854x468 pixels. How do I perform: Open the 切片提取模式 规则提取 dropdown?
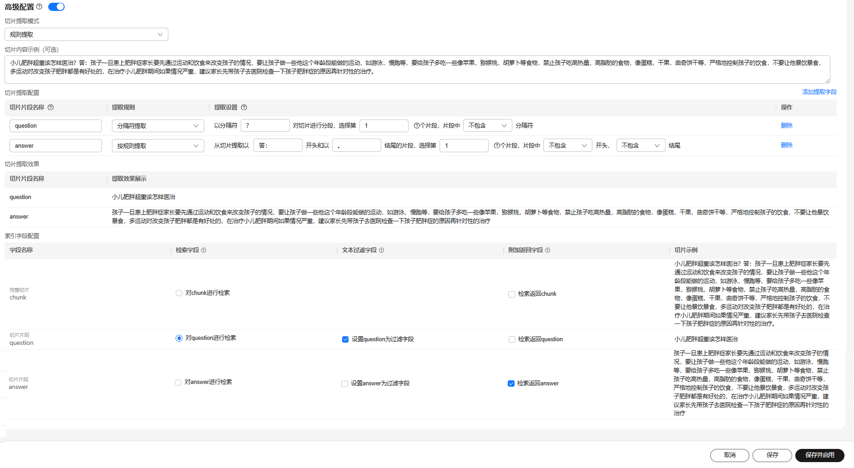(86, 35)
